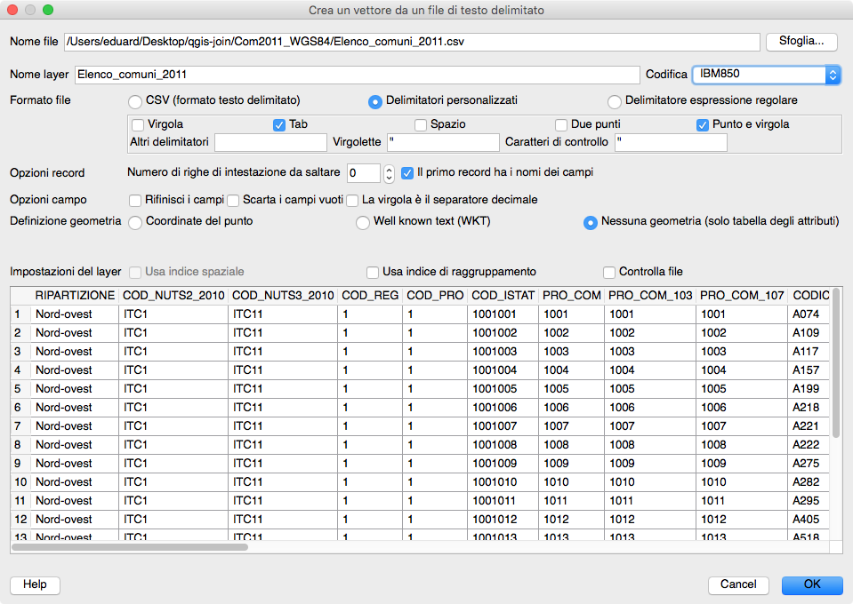Viewport: 853px width, 604px height.
Task: Click the horizontal scrollbar of preview table
Action: pyautogui.click(x=130, y=547)
